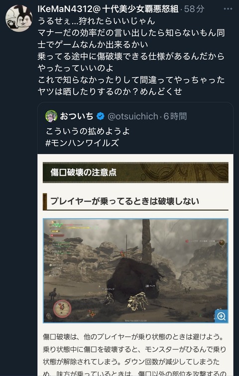The width and height of the screenshot is (239, 376).
Task: Click the 傷口破壊の注意点 header banner
Action: (135, 173)
